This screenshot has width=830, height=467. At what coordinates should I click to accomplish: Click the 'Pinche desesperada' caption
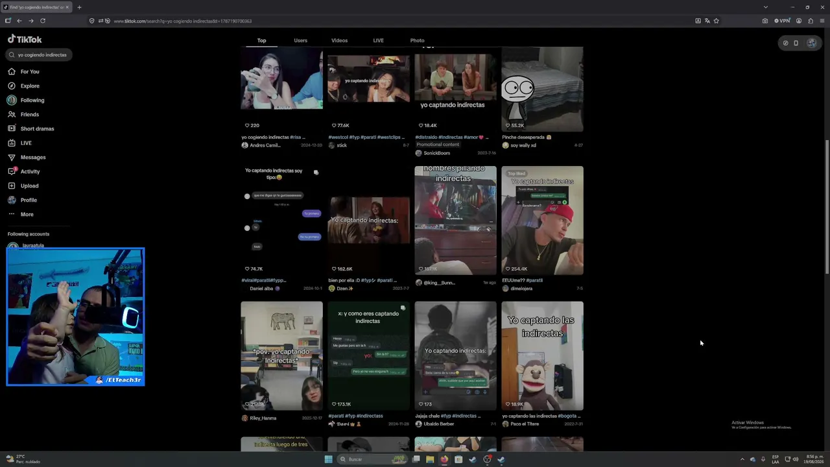(527, 138)
